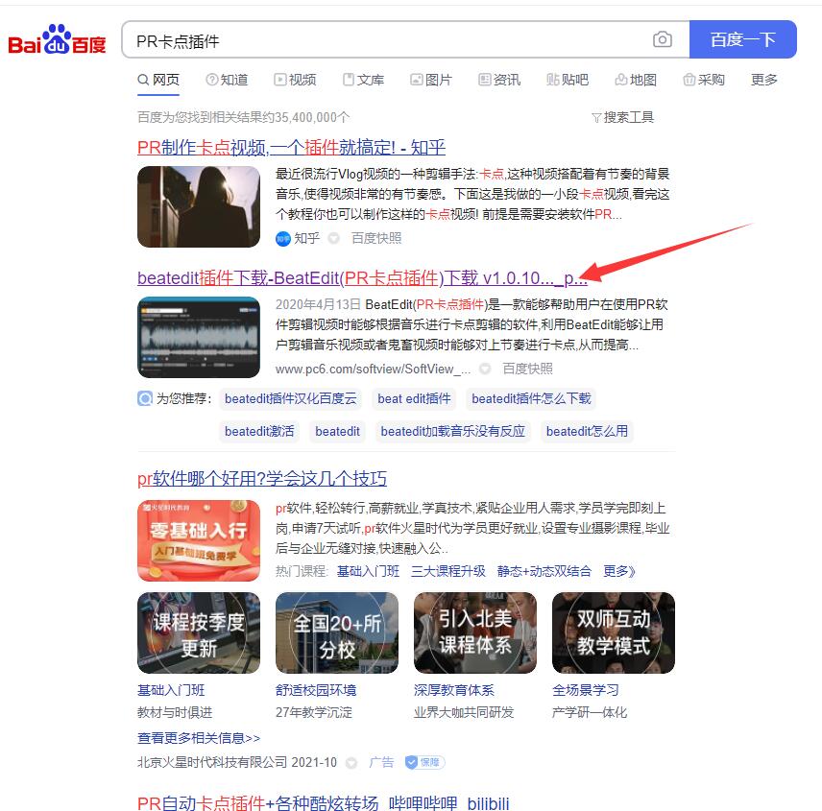Open the 知乎 PR制作卡点视频 result

(x=291, y=147)
